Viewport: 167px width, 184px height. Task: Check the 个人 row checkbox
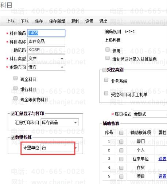[121, 150]
